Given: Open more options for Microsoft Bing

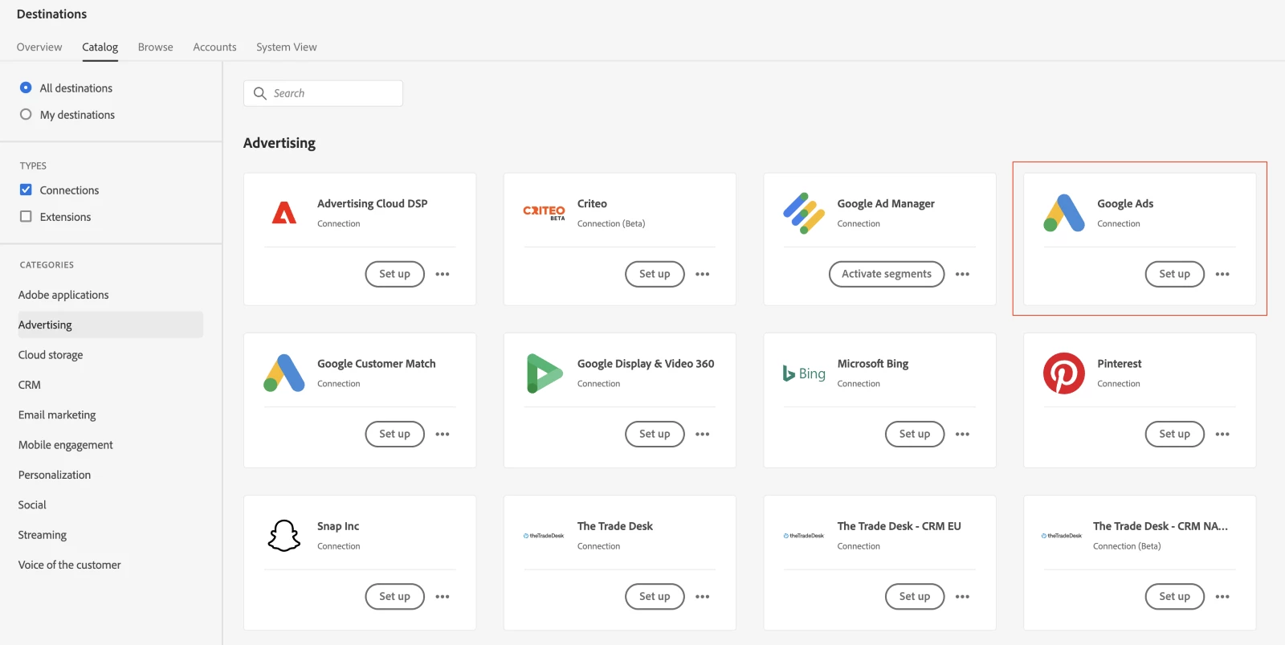Looking at the screenshot, I should click(x=963, y=434).
